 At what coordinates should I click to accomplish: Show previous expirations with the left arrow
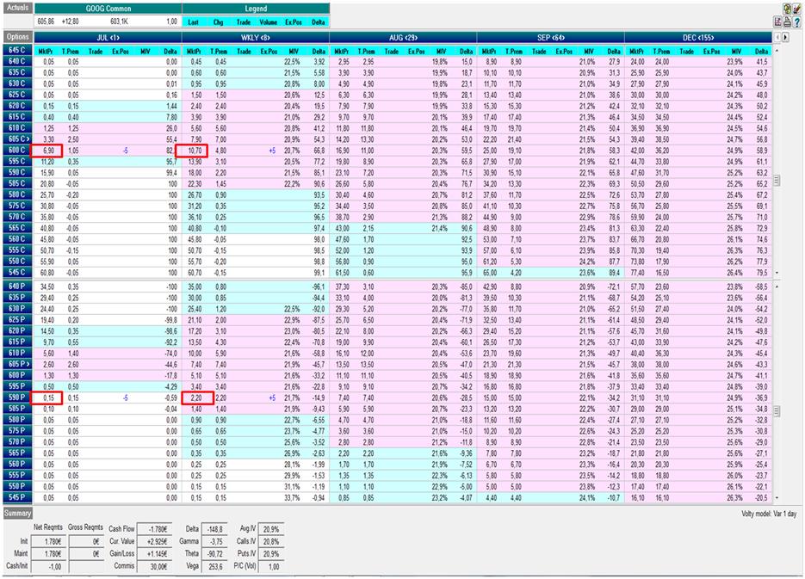pyautogui.click(x=777, y=38)
